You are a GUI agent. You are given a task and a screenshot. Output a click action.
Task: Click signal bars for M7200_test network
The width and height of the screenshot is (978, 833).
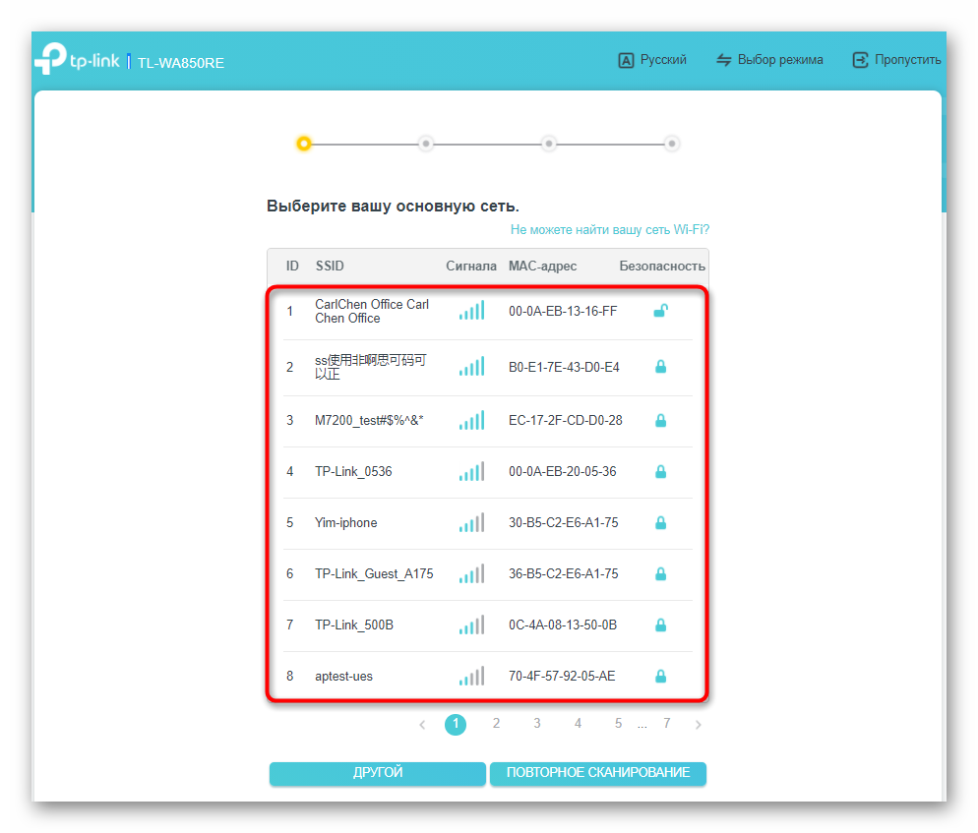tap(471, 420)
